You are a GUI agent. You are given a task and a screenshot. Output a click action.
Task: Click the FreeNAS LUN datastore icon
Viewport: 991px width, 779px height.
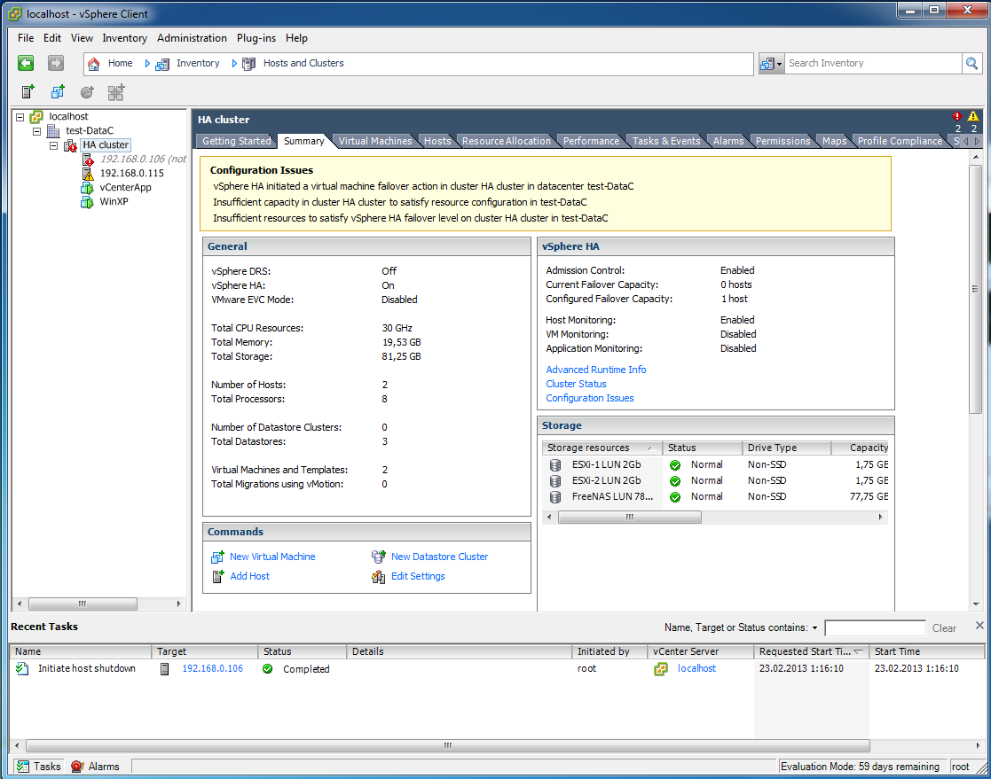[x=555, y=497]
